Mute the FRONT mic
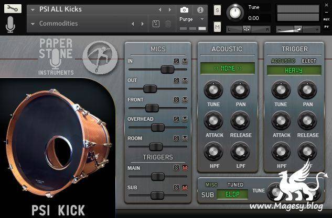The width and height of the screenshot is (332, 218). tap(185, 100)
